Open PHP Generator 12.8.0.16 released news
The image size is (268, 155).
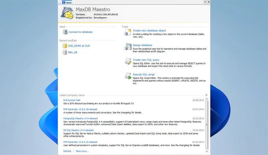[x=80, y=142]
